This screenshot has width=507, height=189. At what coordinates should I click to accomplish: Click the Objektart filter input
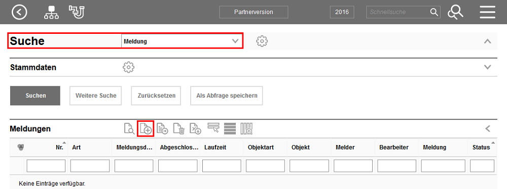(x=266, y=166)
